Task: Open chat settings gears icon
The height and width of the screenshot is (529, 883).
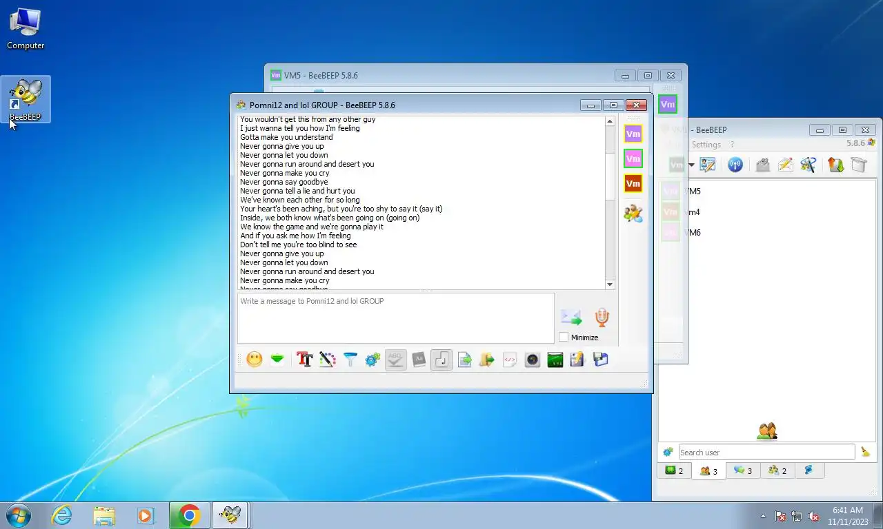Action: pos(373,360)
